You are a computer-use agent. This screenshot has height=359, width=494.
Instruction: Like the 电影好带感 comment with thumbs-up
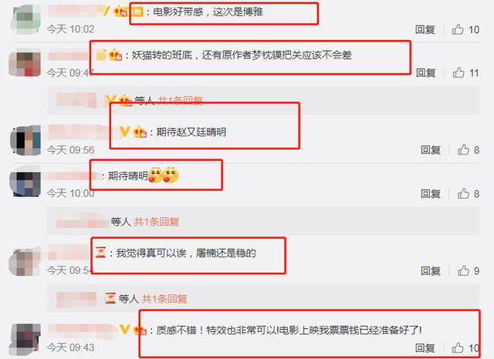(x=458, y=29)
